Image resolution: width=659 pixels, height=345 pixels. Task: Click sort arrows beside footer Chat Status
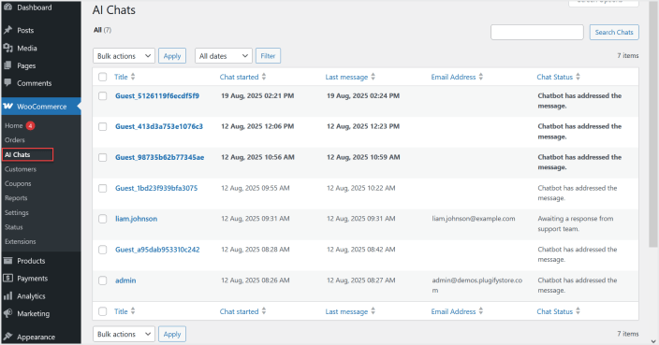[x=578, y=311]
